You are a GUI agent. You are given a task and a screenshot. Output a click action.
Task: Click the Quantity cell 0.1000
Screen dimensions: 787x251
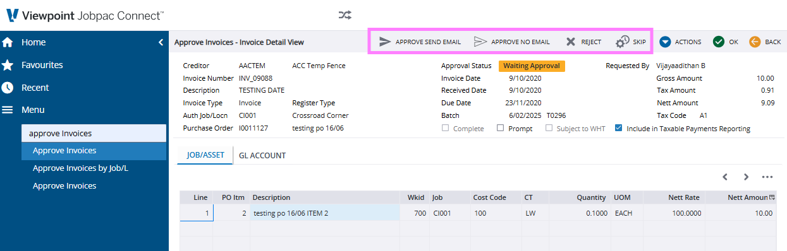[x=580, y=213]
